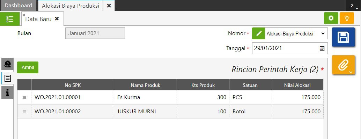This screenshot has width=361, height=139.
Task: Open the calendar picker for Tanggal
Action: [322, 48]
